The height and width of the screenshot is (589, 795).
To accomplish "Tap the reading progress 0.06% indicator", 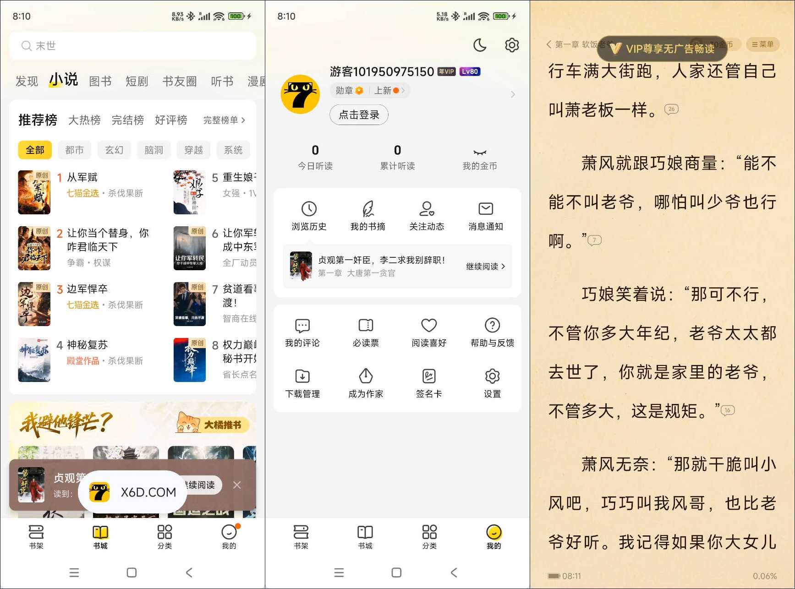I will 764,576.
